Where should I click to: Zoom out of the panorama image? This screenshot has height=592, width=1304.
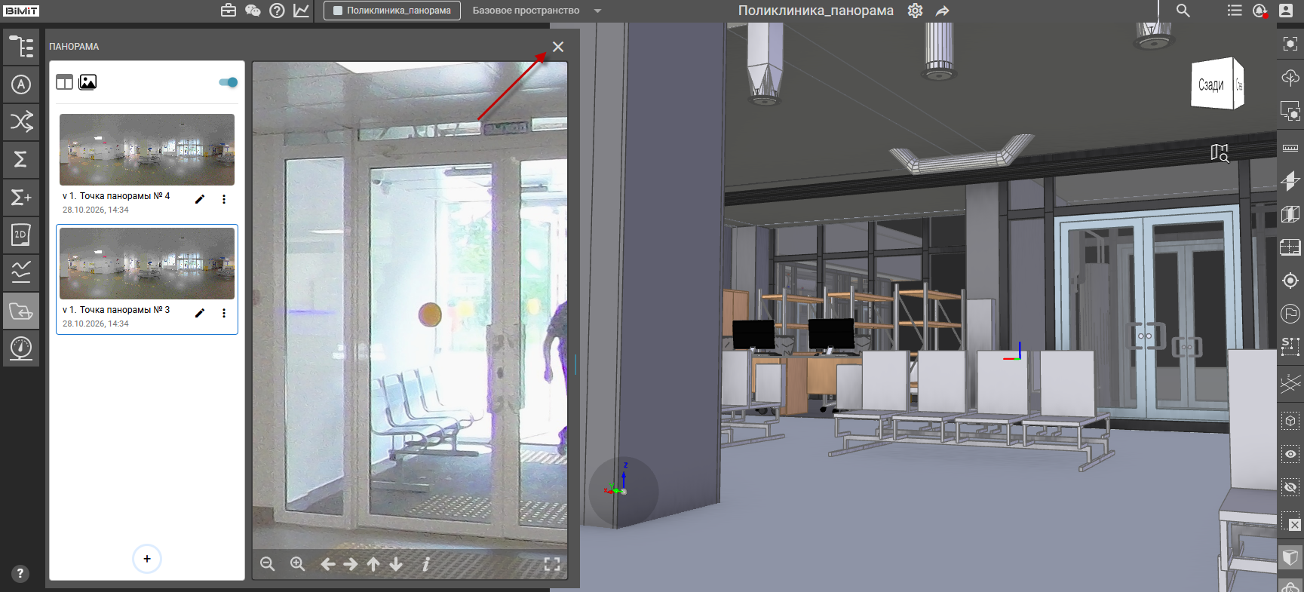pyautogui.click(x=268, y=564)
